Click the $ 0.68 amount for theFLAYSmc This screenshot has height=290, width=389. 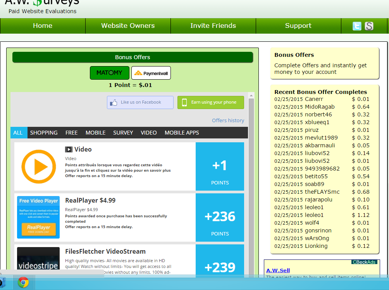[x=361, y=192]
